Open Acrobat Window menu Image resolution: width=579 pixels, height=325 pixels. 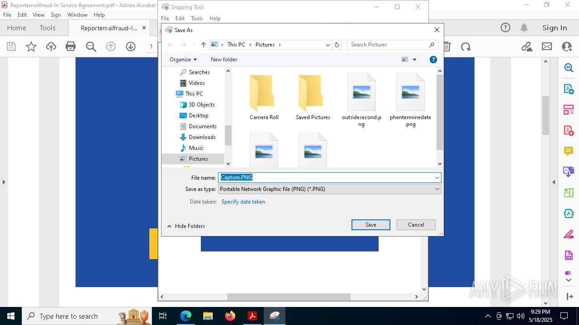tap(77, 15)
